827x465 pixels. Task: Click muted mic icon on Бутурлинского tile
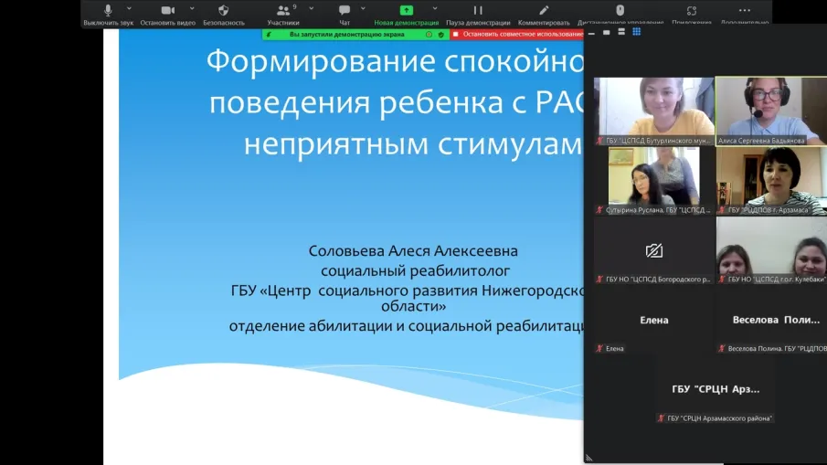point(599,141)
